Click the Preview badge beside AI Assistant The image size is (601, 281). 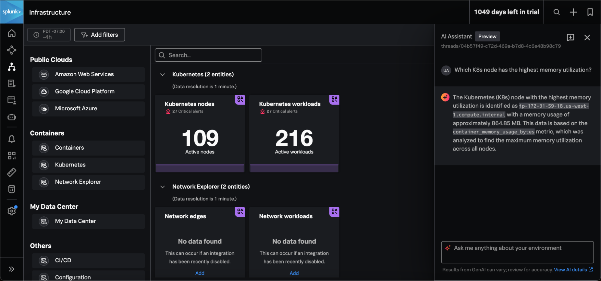[x=487, y=36]
